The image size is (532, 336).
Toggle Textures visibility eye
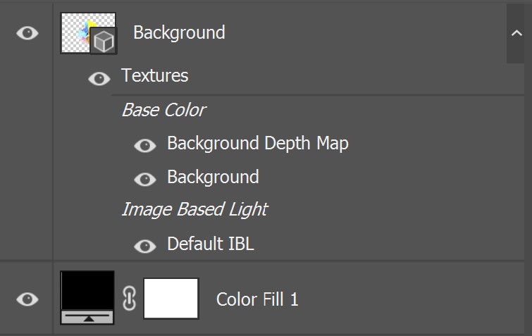tap(99, 79)
